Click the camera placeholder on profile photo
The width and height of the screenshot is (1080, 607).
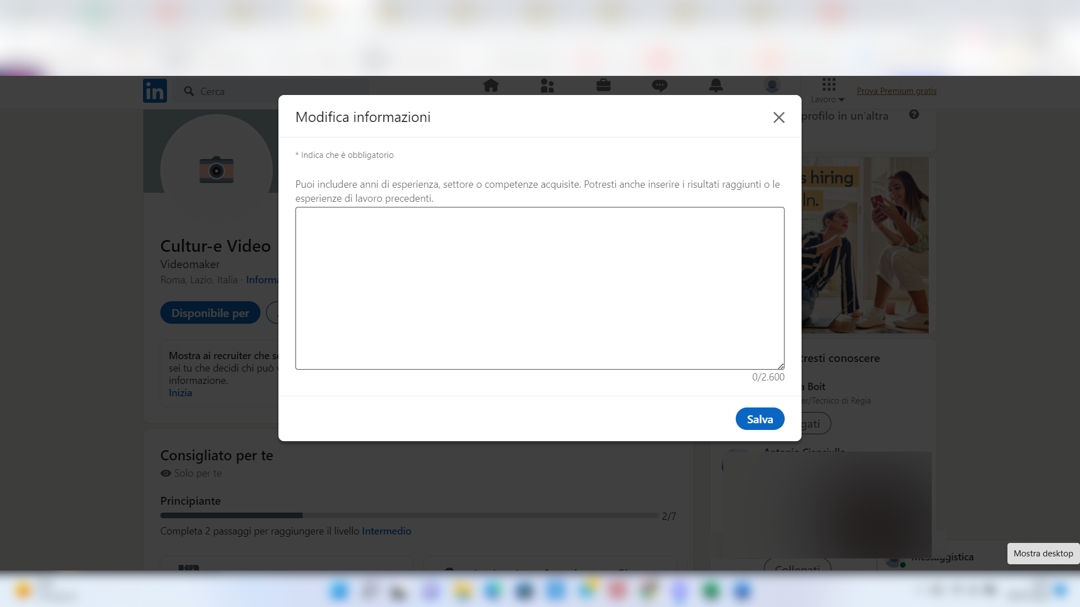coord(216,169)
